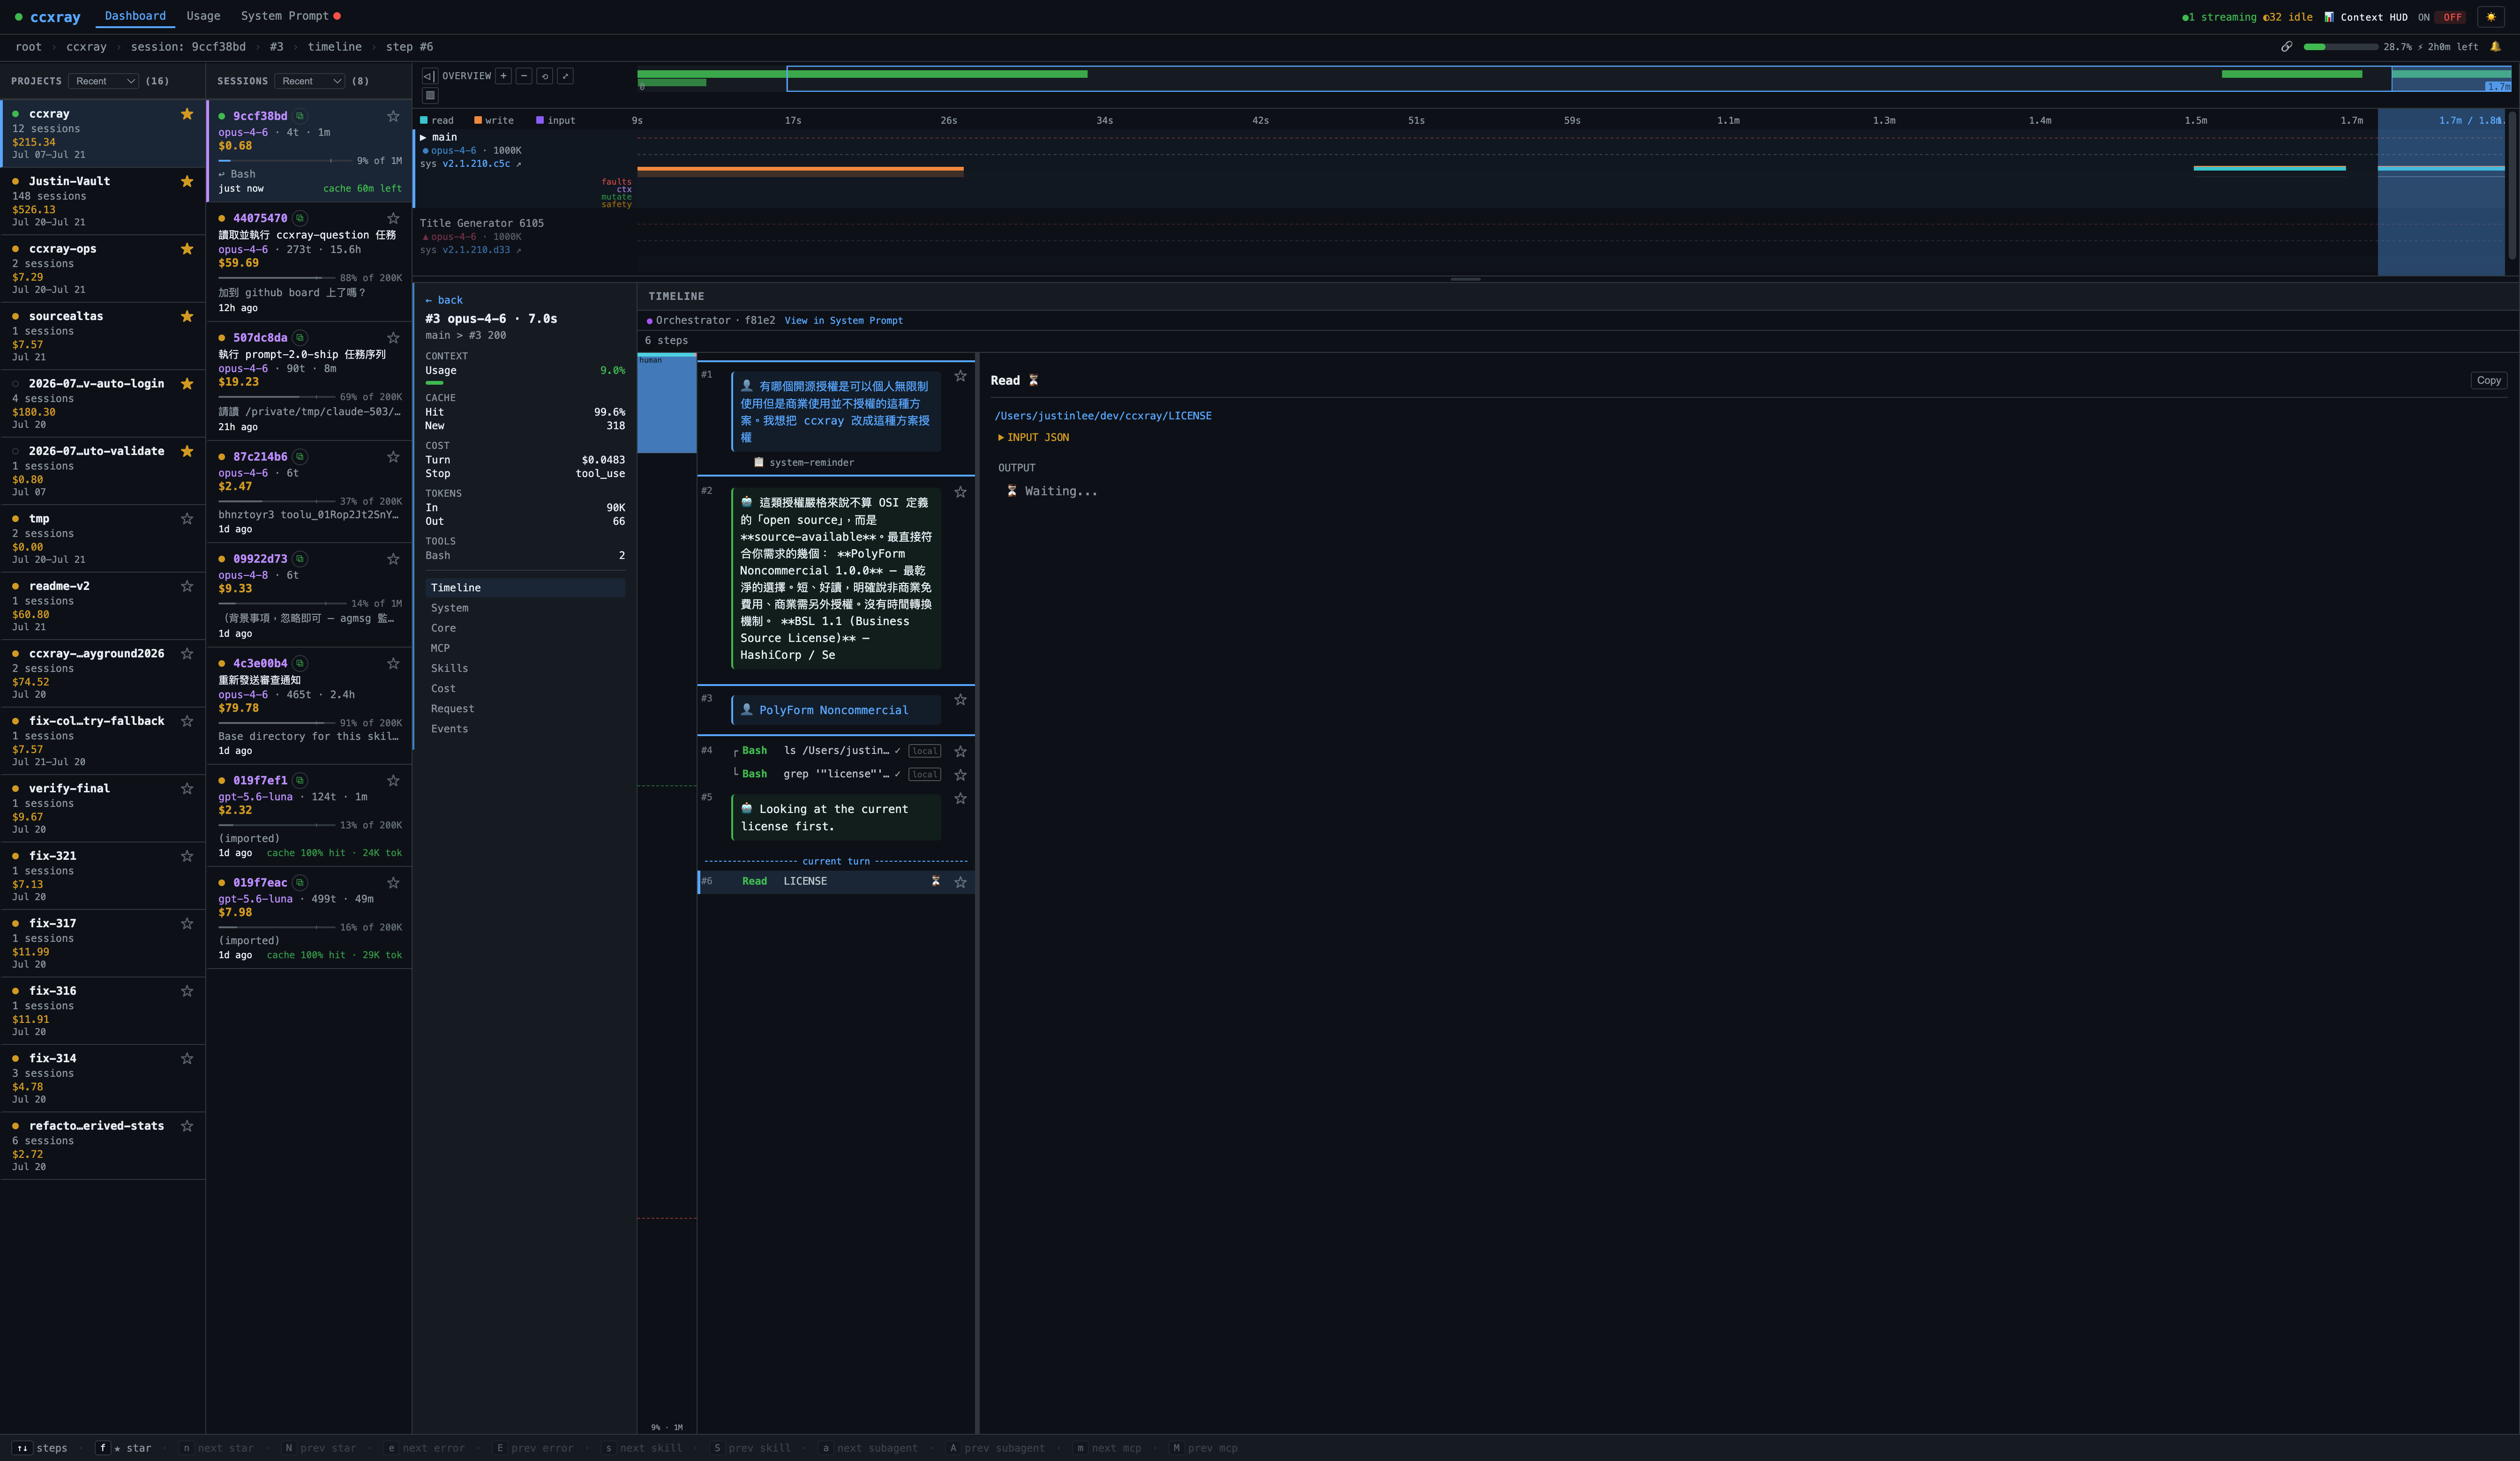Open the fix-321 project
Image resolution: width=2520 pixels, height=1461 pixels.
click(103, 875)
